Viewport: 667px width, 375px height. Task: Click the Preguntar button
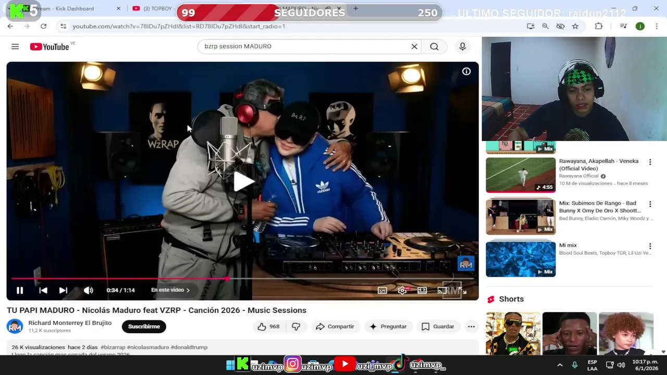(x=388, y=327)
